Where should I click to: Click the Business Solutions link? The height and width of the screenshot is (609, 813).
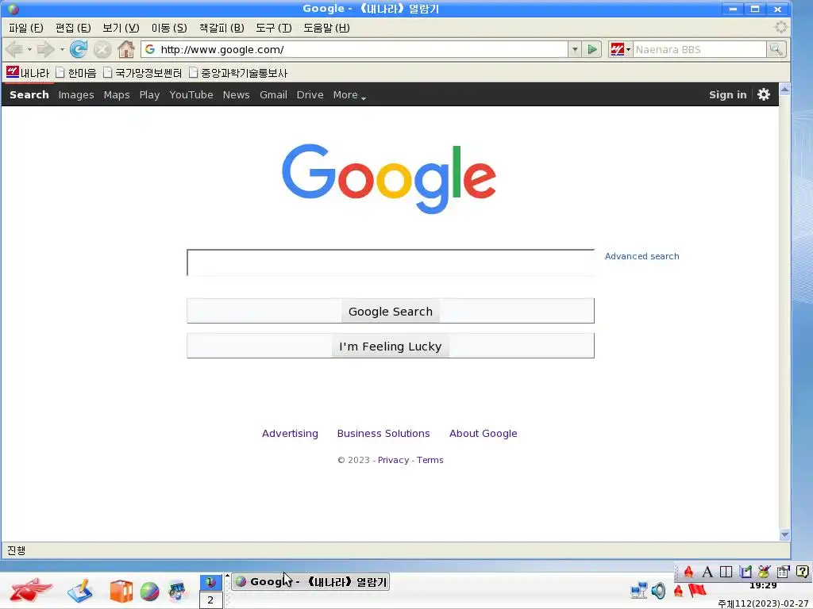(x=383, y=434)
